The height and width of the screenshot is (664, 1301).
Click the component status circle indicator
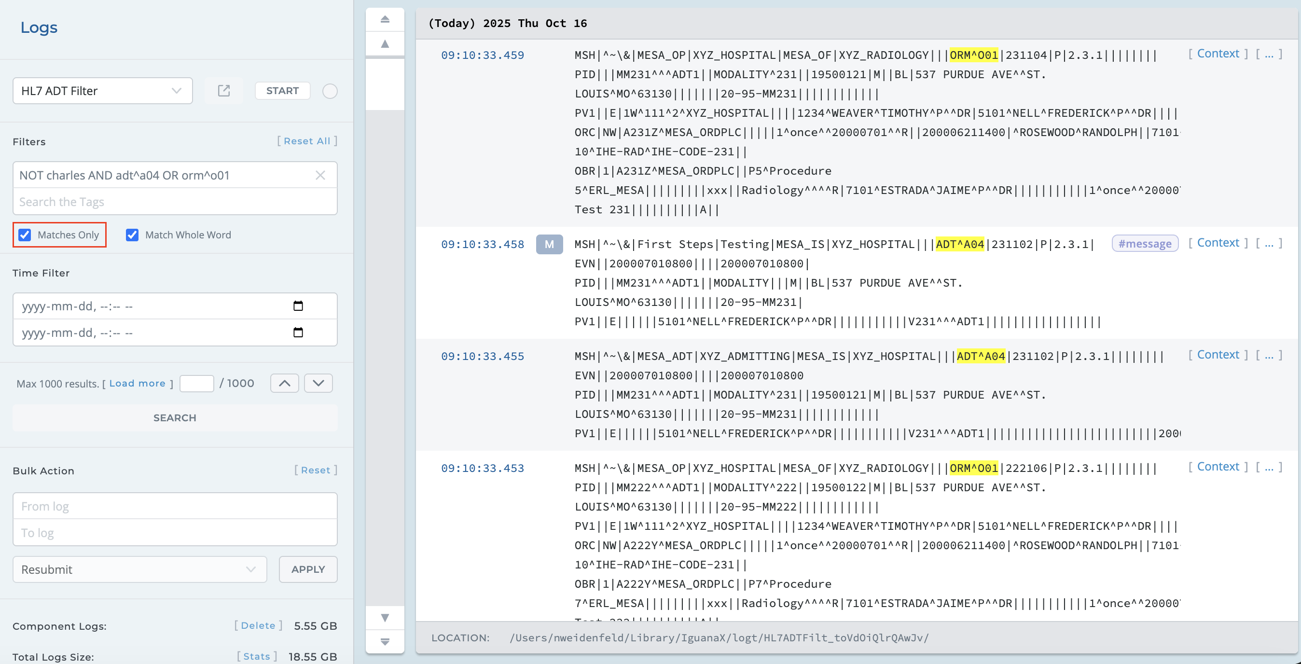[330, 91]
